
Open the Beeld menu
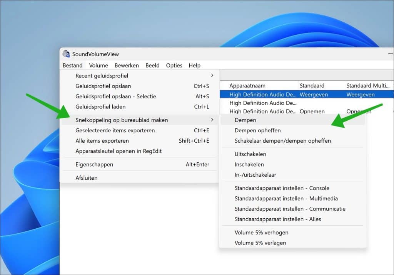[x=152, y=66]
